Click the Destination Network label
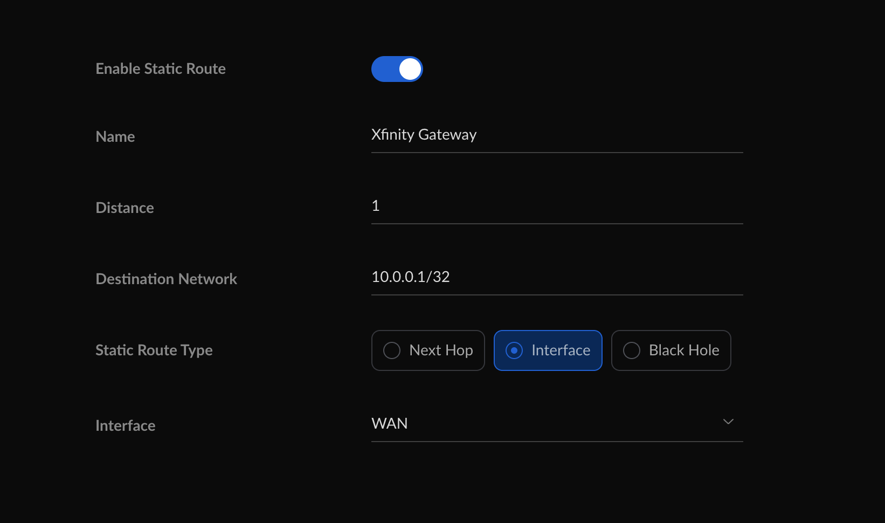Viewport: 885px width, 523px height. [166, 279]
